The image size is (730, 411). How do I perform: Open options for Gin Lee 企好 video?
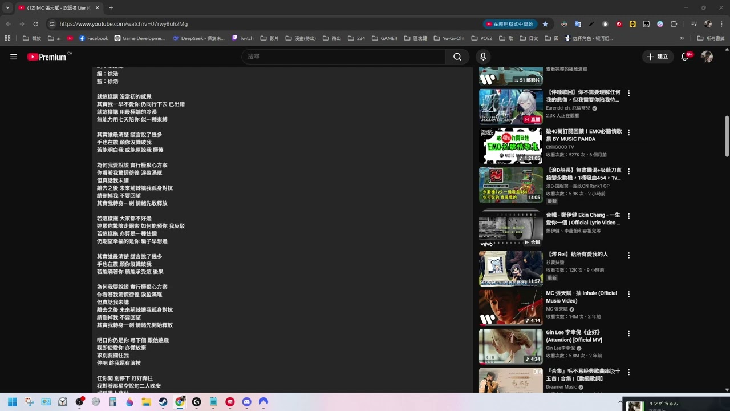(x=628, y=333)
